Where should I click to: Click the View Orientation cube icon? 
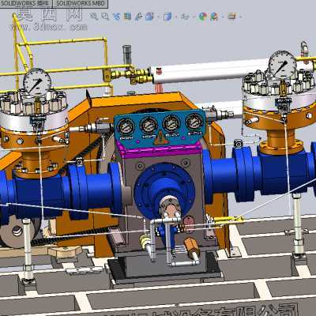pyautogui.click(x=149, y=17)
